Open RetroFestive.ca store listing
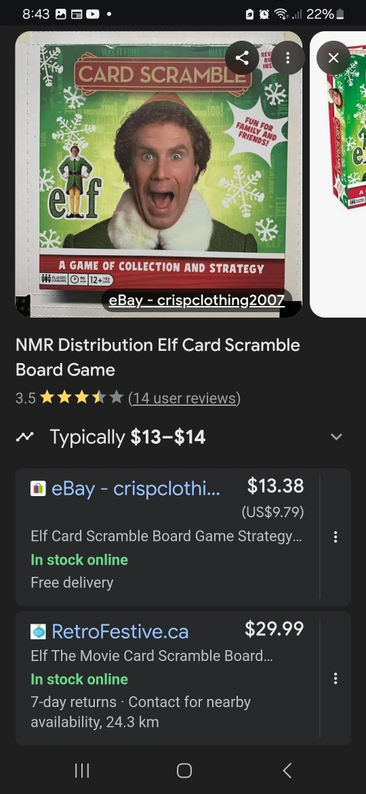 [120, 631]
